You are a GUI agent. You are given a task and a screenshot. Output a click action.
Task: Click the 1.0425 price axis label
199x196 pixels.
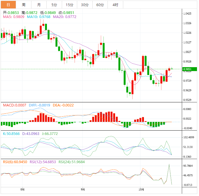pos(187,14)
